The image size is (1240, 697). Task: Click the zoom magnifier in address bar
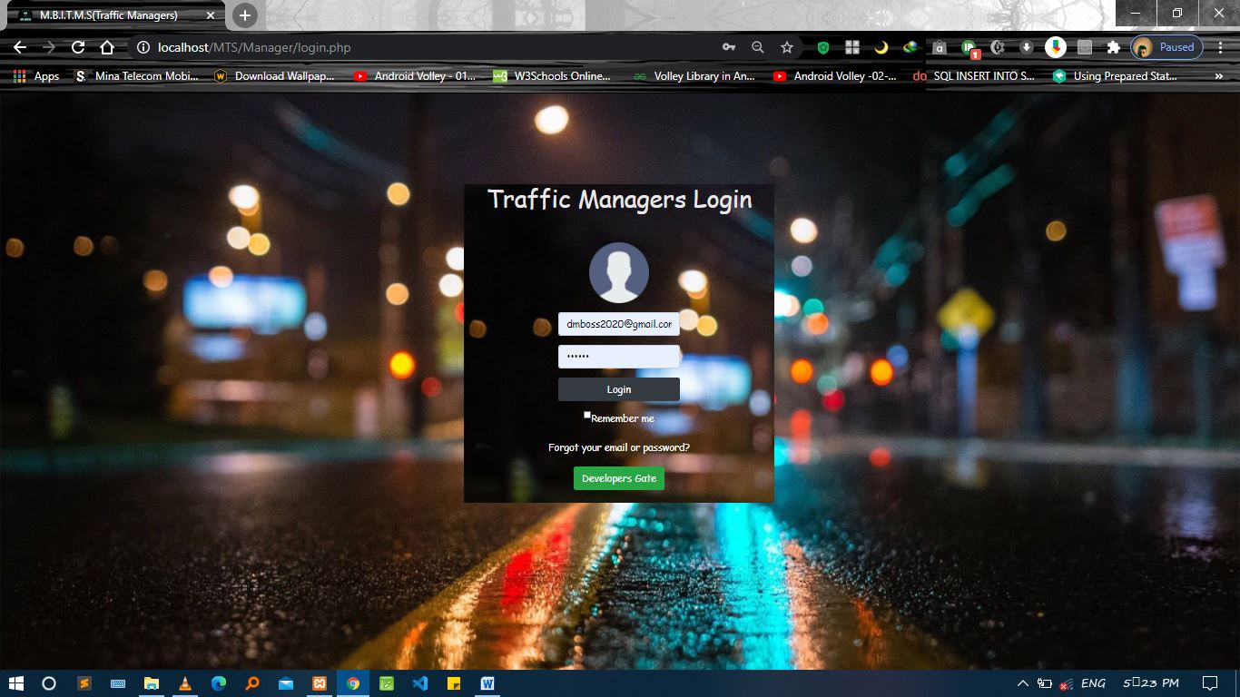[x=757, y=47]
